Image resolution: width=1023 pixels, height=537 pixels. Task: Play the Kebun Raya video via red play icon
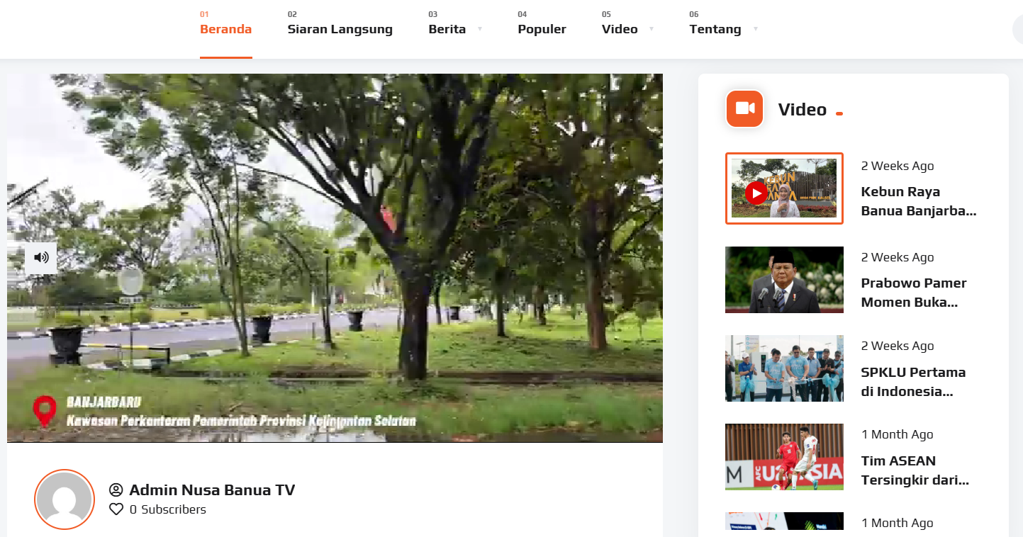pos(756,193)
